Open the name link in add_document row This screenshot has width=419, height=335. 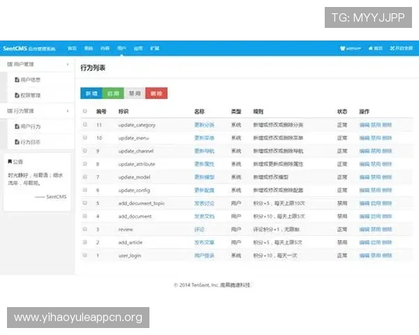(x=204, y=216)
